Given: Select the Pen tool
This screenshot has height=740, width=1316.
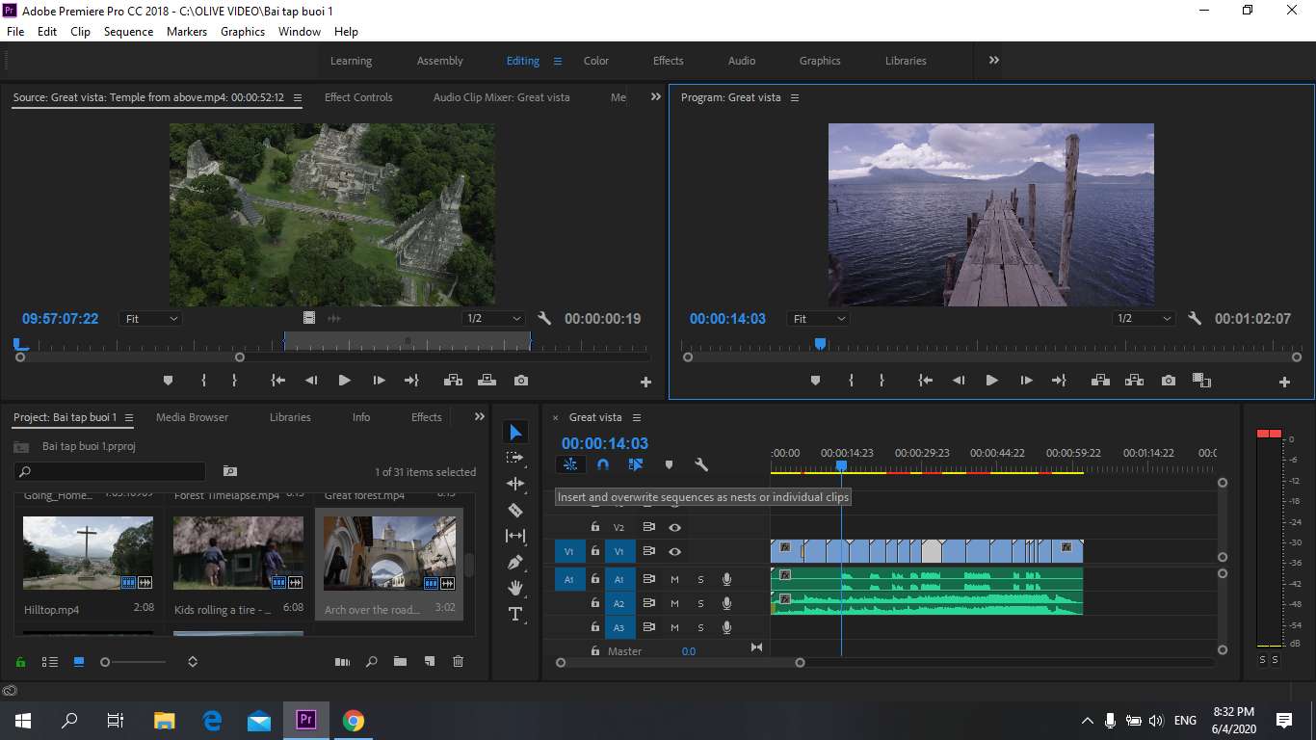Looking at the screenshot, I should 515,562.
